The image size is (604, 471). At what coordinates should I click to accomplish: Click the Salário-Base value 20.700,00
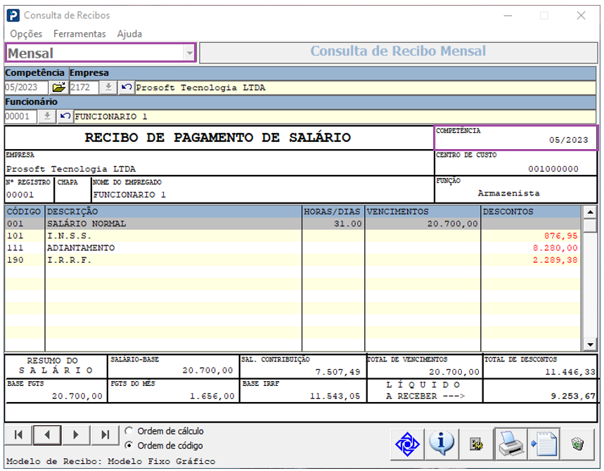pyautogui.click(x=207, y=370)
